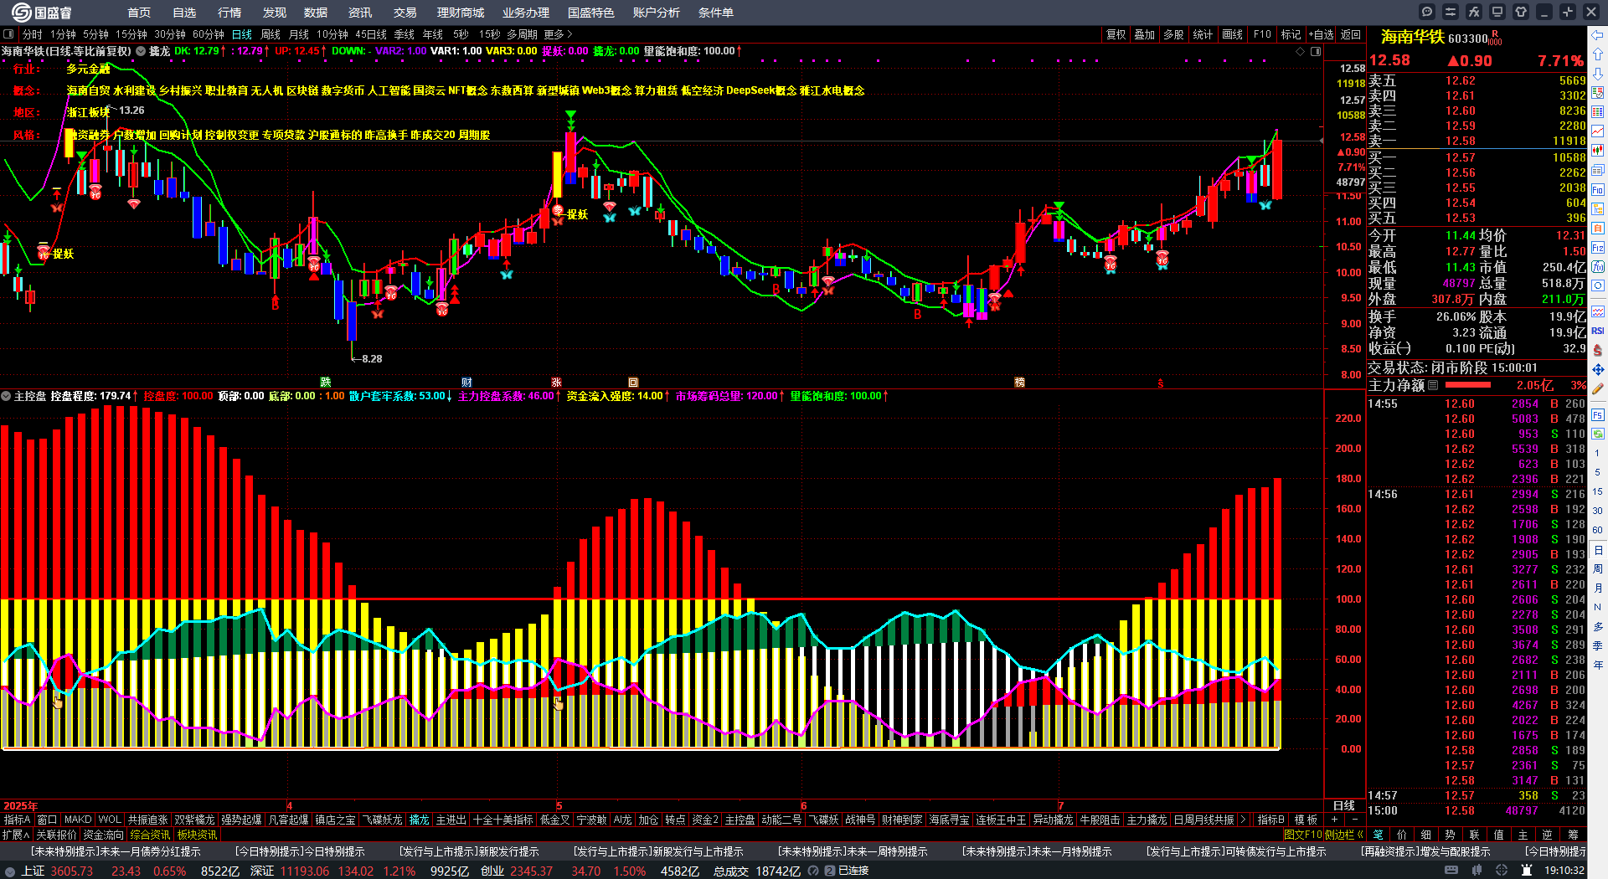The width and height of the screenshot is (1608, 879).
Task: Open the settings sliders icon in title bar
Action: 1451,12
